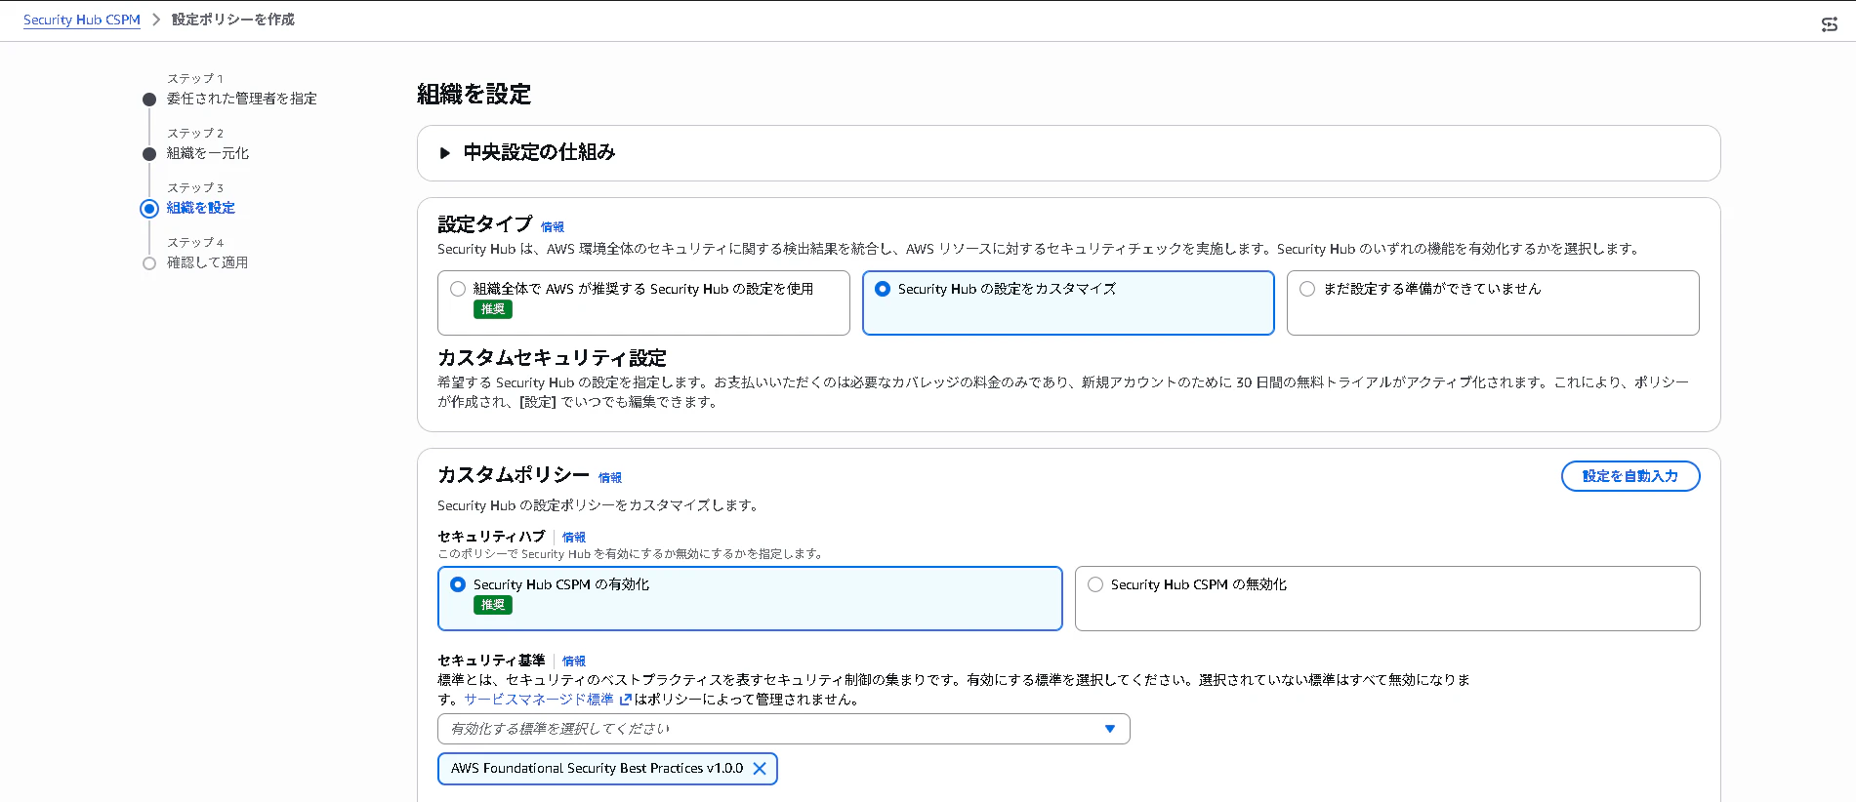Choose Security Hub CSPM の無効化 radio

point(1095,584)
